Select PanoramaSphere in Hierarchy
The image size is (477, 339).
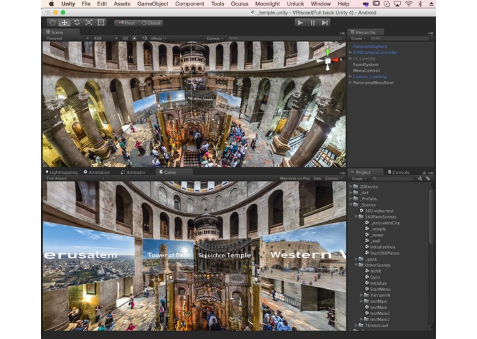tap(370, 47)
